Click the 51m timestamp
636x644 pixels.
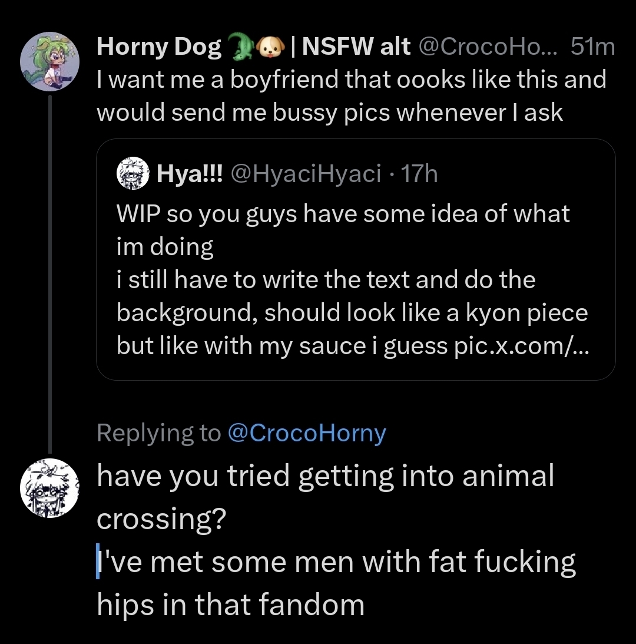click(592, 47)
